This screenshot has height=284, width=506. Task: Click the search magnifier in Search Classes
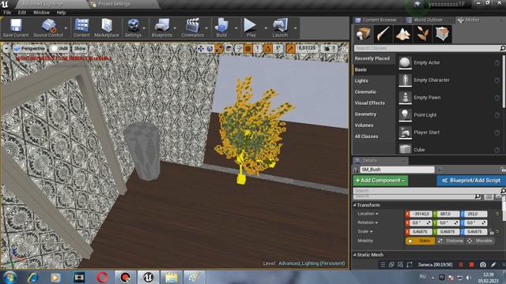click(503, 48)
